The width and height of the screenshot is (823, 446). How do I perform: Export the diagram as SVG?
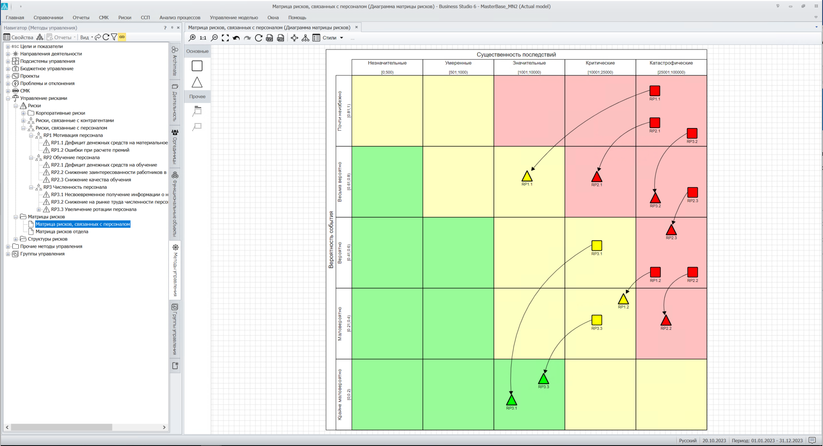[269, 38]
